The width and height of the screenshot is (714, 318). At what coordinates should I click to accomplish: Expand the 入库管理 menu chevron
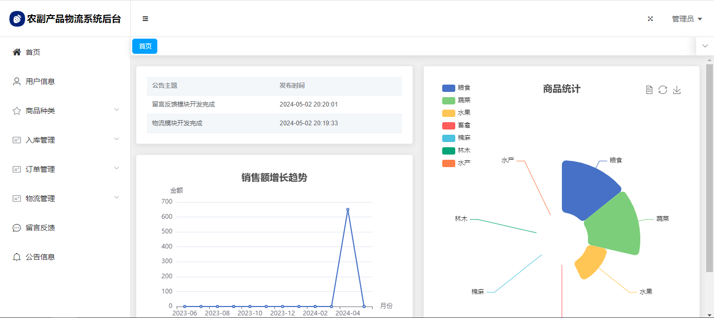click(x=117, y=139)
